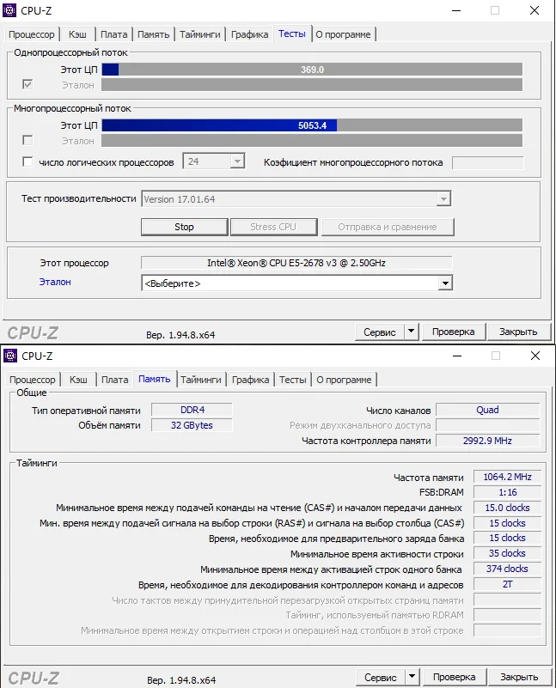Minimize the top CPU-Z window
This screenshot has width=556, height=688.
tap(456, 10)
